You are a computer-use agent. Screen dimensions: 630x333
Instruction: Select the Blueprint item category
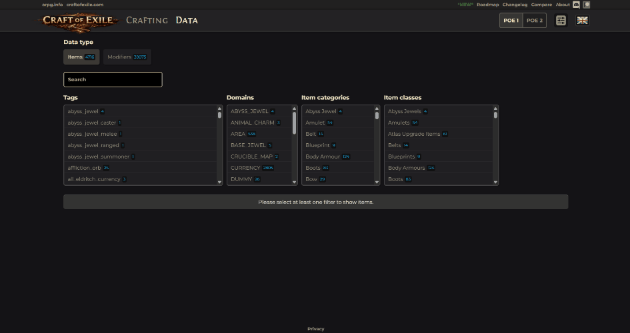coord(338,145)
